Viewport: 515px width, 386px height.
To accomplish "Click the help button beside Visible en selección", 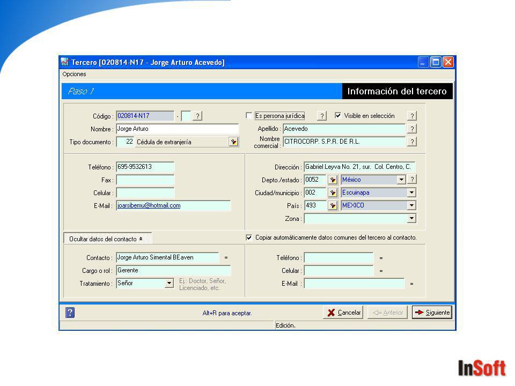I will tap(412, 116).
